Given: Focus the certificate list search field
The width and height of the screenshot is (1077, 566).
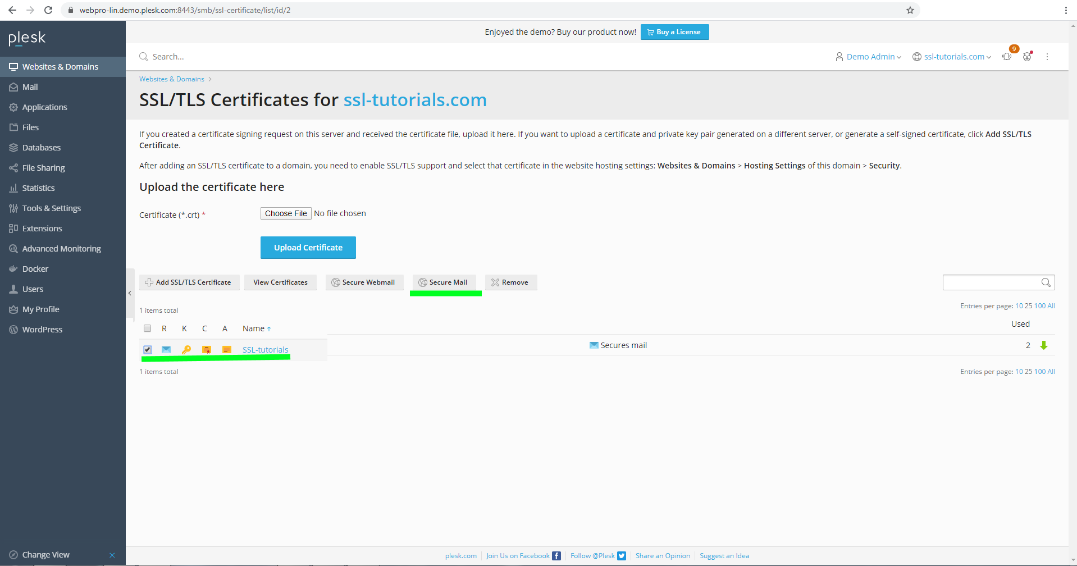Looking at the screenshot, I should 991,282.
